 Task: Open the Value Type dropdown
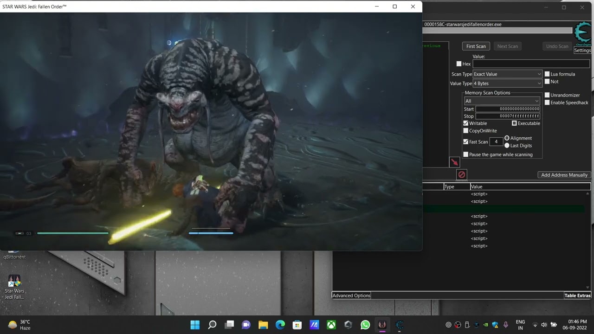coord(507,83)
